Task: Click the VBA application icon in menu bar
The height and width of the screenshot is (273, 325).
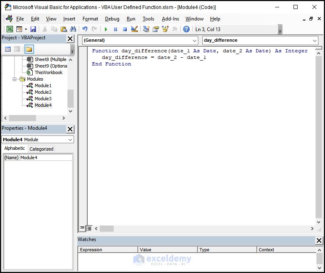Action: (x=9, y=19)
